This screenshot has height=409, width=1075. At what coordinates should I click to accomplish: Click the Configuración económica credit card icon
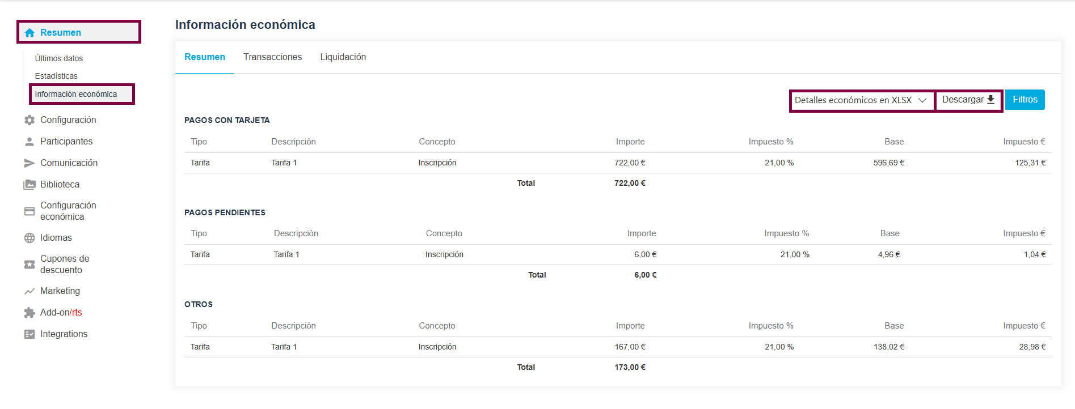click(x=29, y=211)
